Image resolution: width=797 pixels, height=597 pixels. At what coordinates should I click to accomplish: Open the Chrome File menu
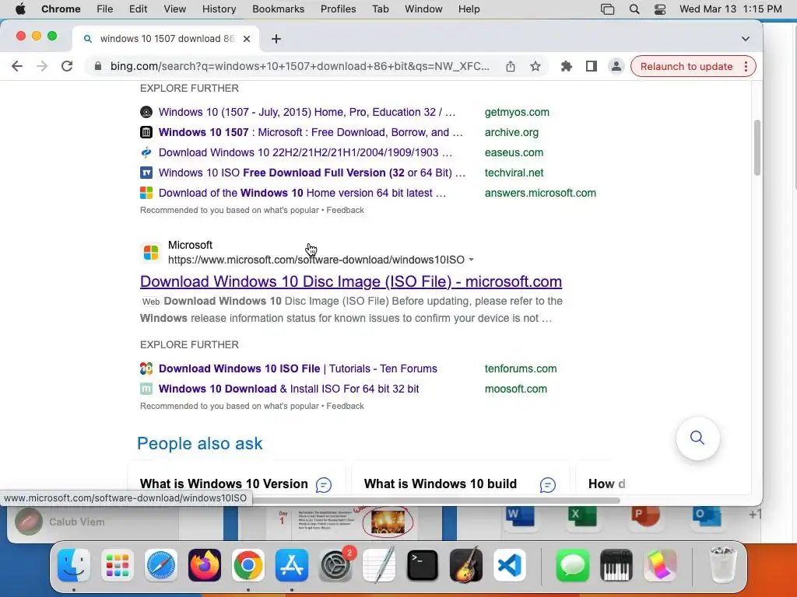click(105, 9)
